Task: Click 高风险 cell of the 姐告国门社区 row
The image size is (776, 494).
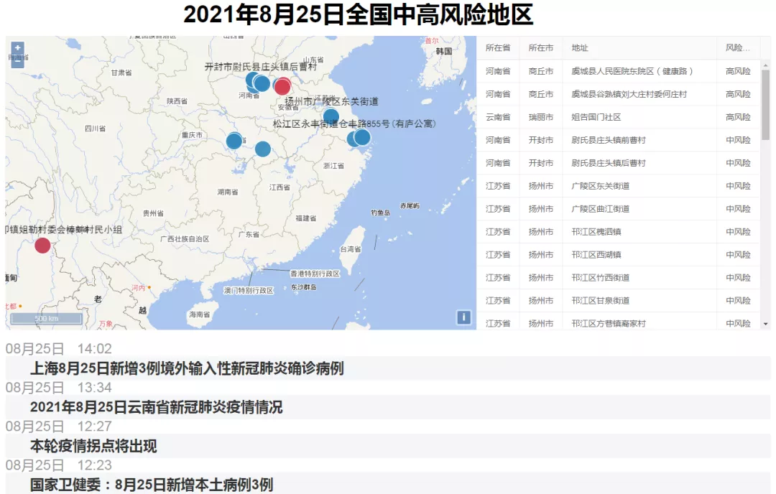Action: tap(738, 117)
